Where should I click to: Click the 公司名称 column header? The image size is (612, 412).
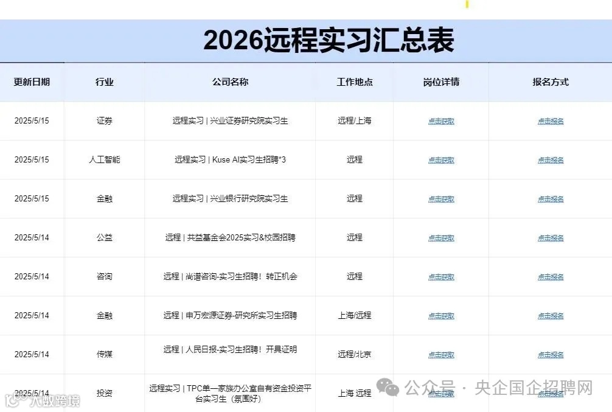(229, 82)
